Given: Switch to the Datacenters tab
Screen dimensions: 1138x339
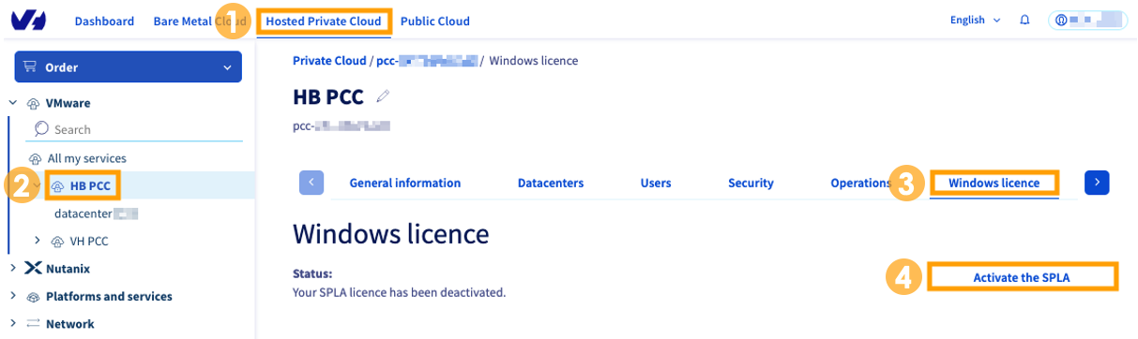Looking at the screenshot, I should (551, 183).
